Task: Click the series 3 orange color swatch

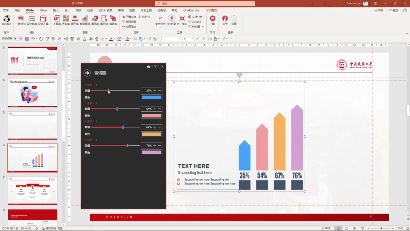Action: pos(152,134)
